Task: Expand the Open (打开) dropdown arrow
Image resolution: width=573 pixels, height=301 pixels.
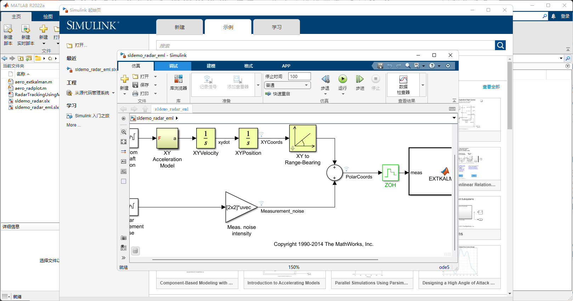Action: pyautogui.click(x=155, y=76)
